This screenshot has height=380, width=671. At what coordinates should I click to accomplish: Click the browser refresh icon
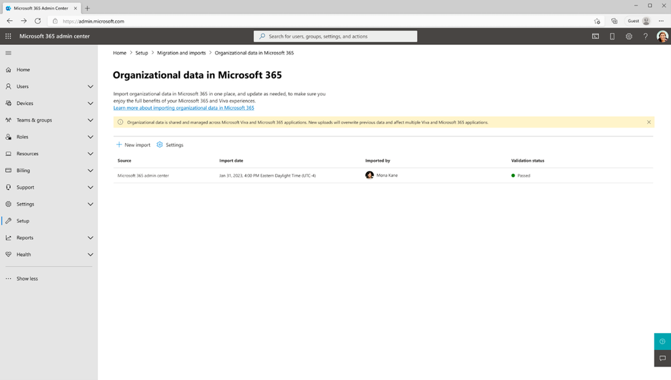[38, 21]
